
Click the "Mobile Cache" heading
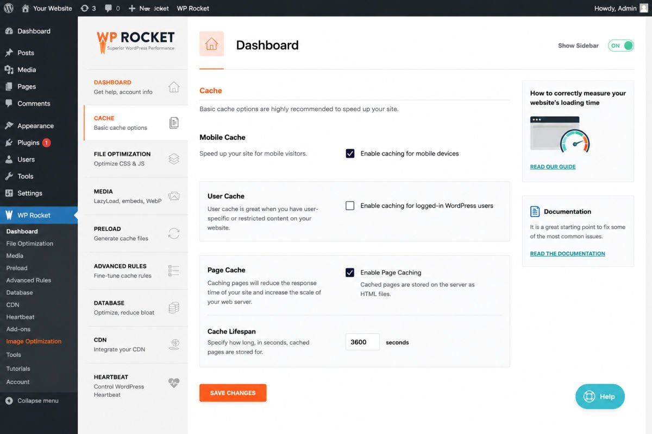[x=222, y=137]
